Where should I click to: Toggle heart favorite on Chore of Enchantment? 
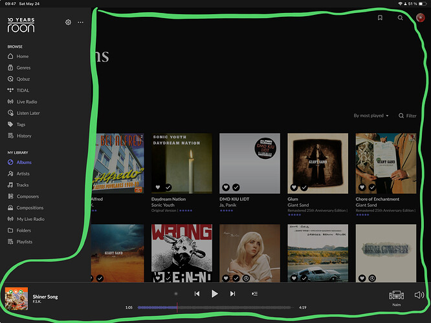click(x=362, y=187)
